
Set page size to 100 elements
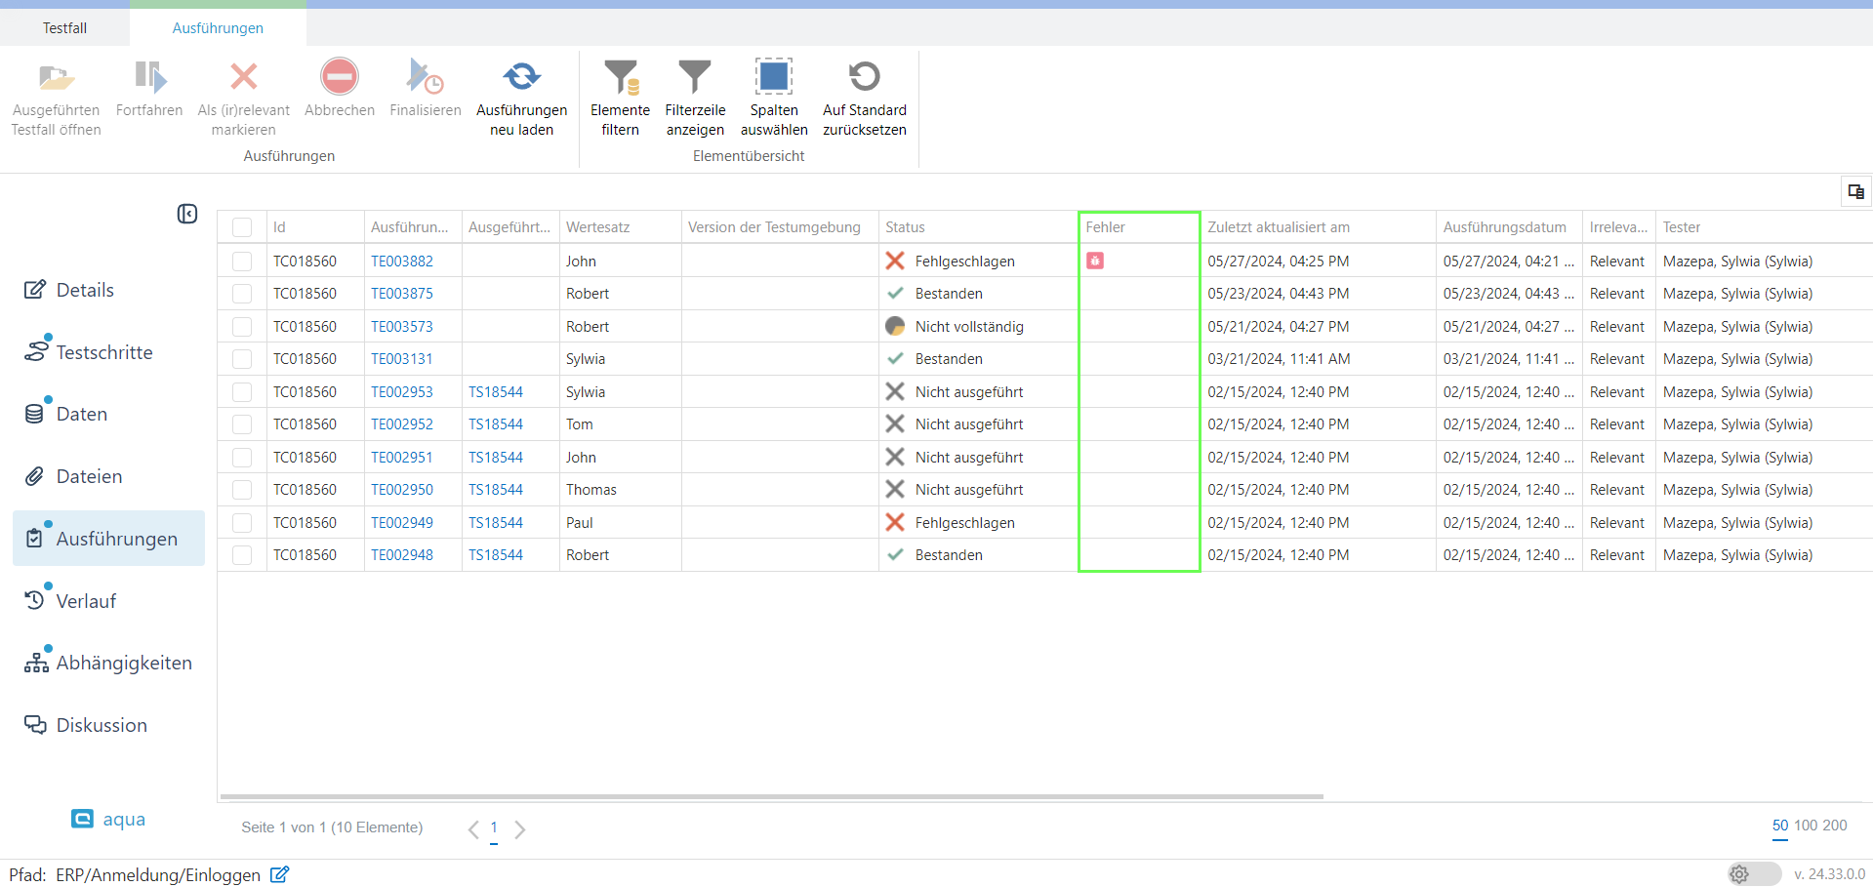click(x=1806, y=826)
